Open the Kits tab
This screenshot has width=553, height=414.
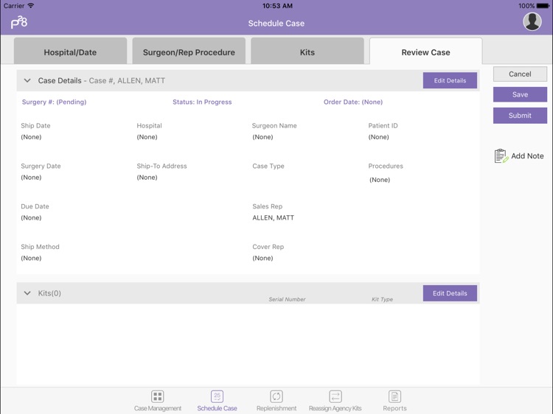(x=307, y=51)
